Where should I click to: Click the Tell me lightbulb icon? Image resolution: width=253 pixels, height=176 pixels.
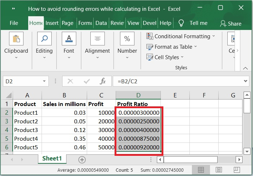point(181,23)
